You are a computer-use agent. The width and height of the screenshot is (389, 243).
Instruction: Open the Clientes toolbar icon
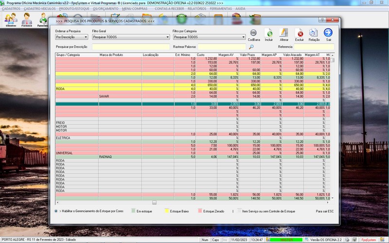pyautogui.click(x=11, y=19)
